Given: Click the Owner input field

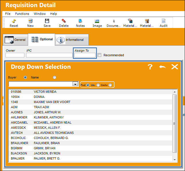Looking at the screenshot, I should (15, 55).
